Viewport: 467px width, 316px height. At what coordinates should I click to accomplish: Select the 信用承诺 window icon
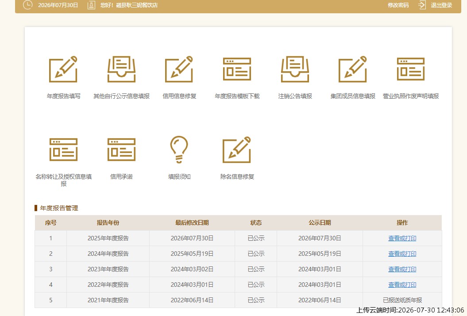click(x=121, y=150)
